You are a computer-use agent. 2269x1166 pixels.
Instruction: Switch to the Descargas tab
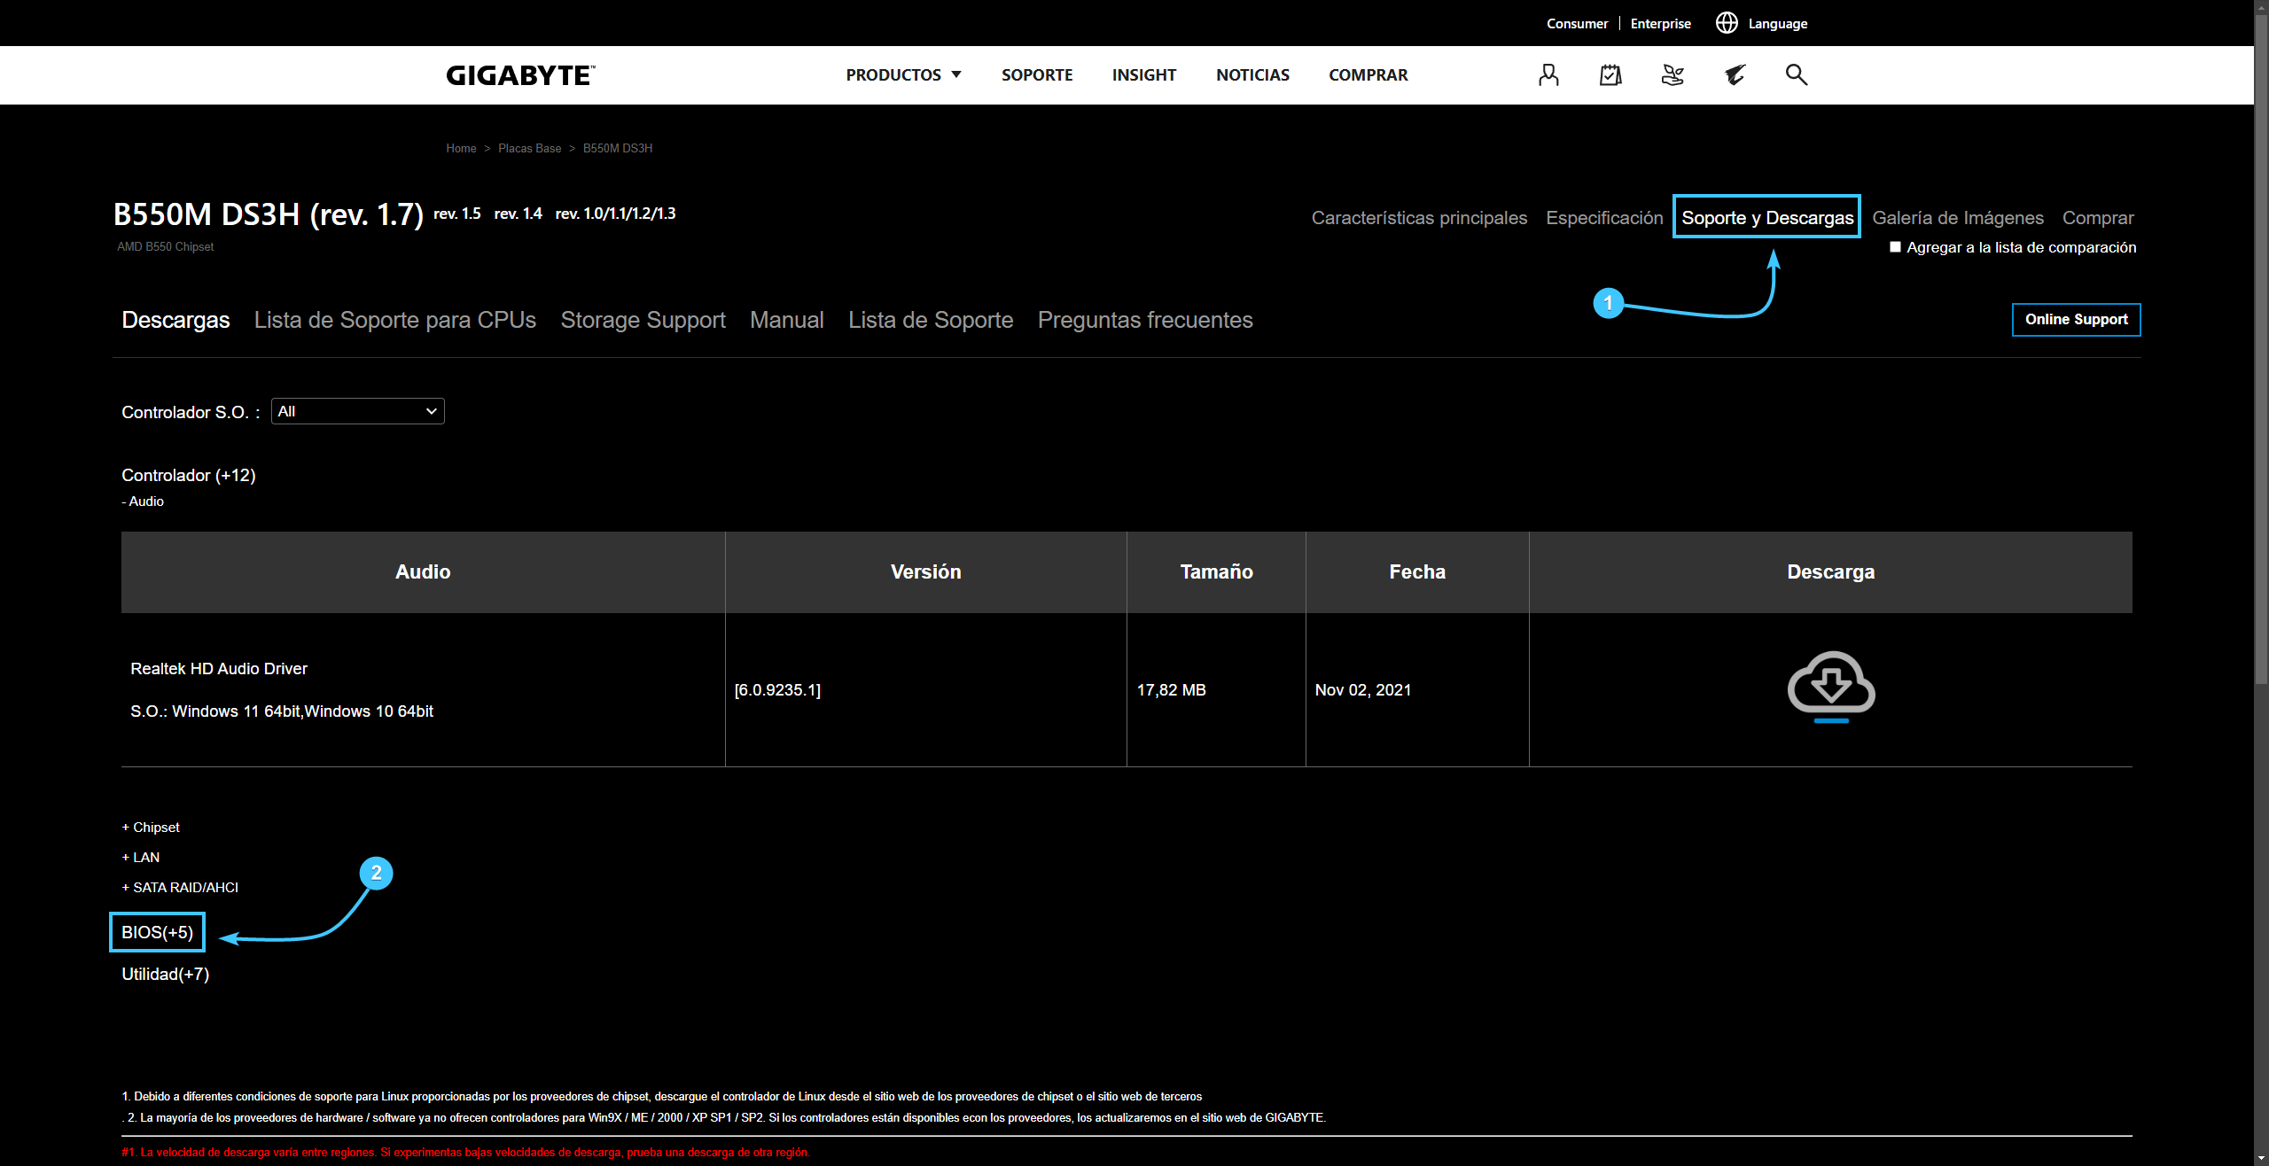[x=175, y=320]
